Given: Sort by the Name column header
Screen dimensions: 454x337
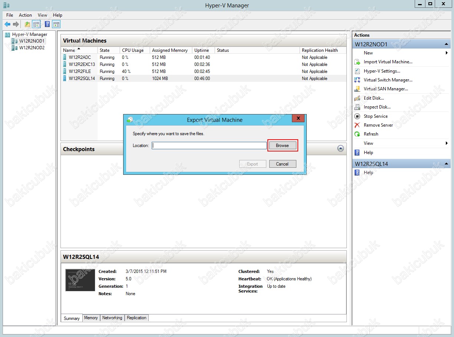Looking at the screenshot, I should point(79,50).
